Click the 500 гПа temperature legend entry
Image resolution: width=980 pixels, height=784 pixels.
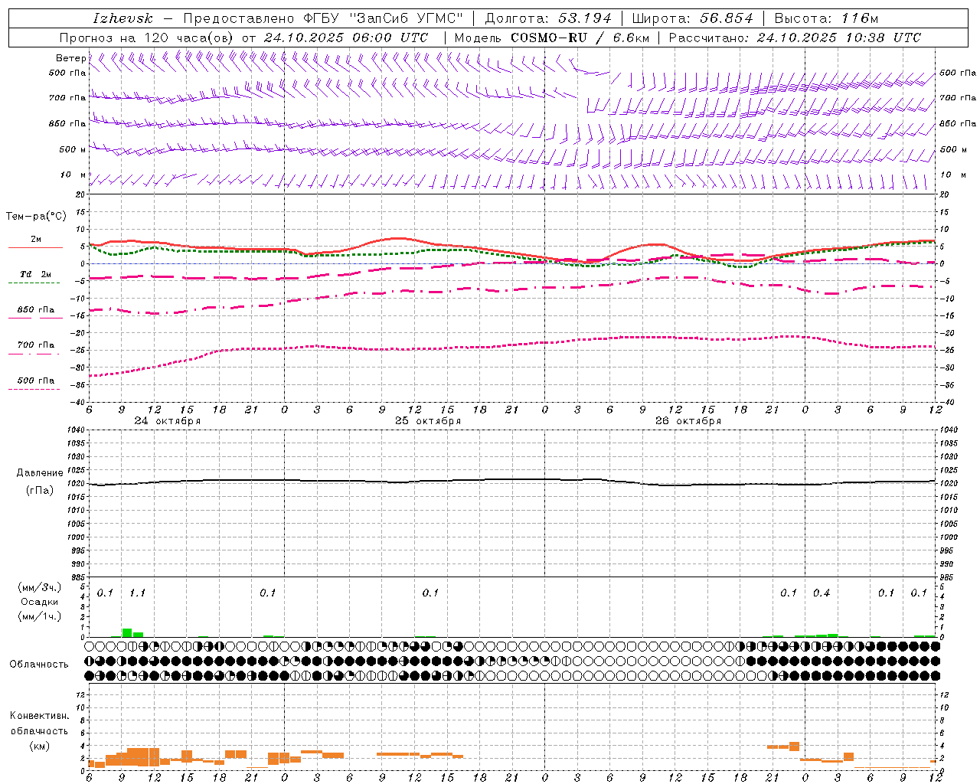tap(35, 381)
